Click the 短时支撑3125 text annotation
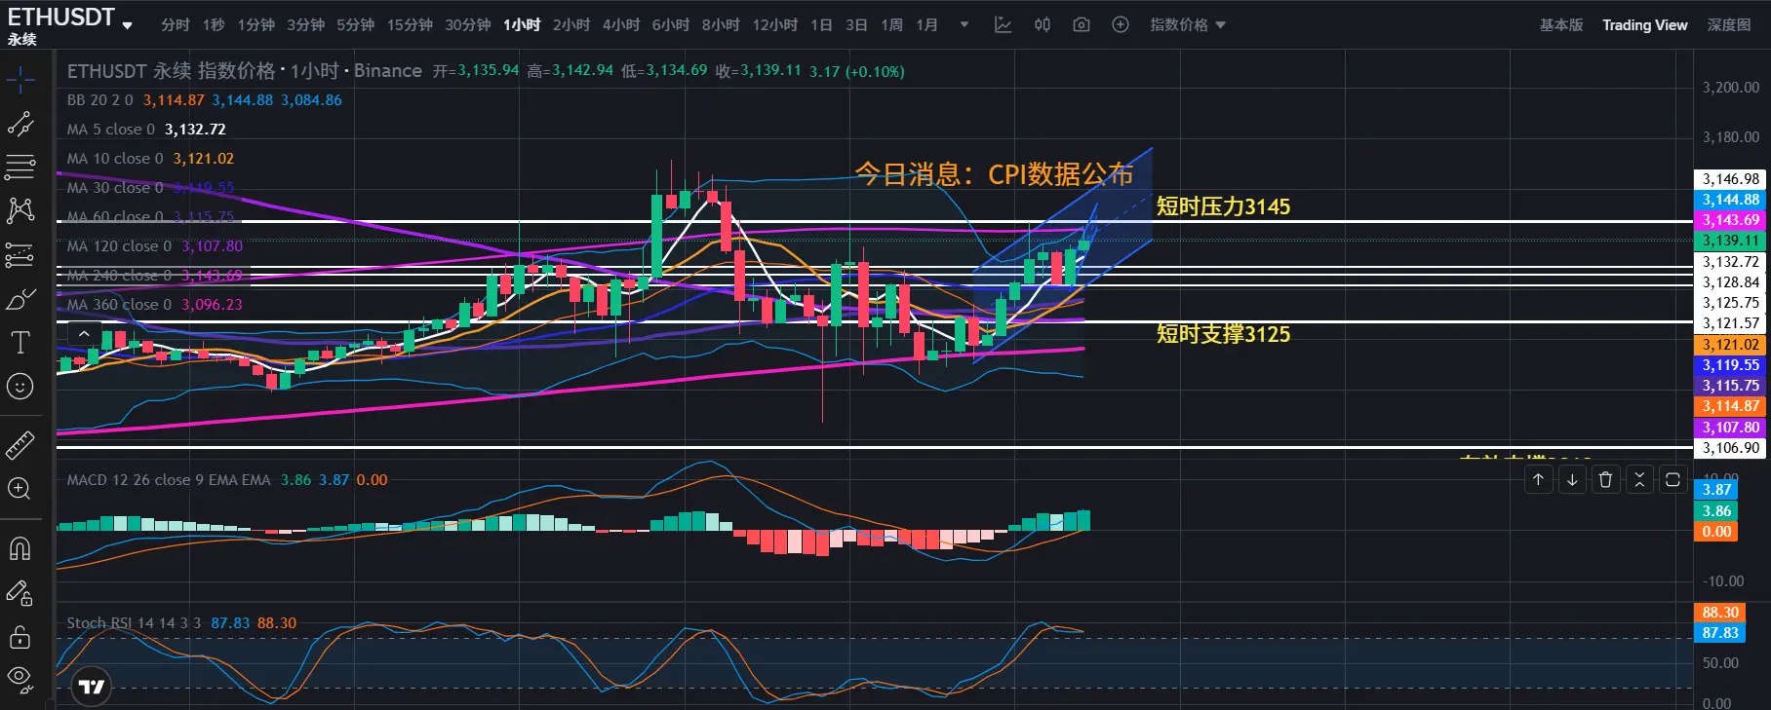This screenshot has width=1771, height=710. click(1223, 334)
